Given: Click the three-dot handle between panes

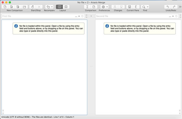Looking at the screenshot, I should [x=91, y=66].
